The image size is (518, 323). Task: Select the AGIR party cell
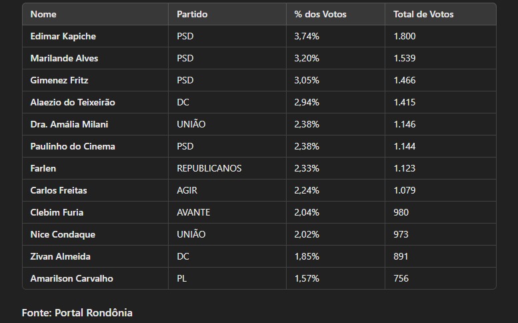click(187, 190)
